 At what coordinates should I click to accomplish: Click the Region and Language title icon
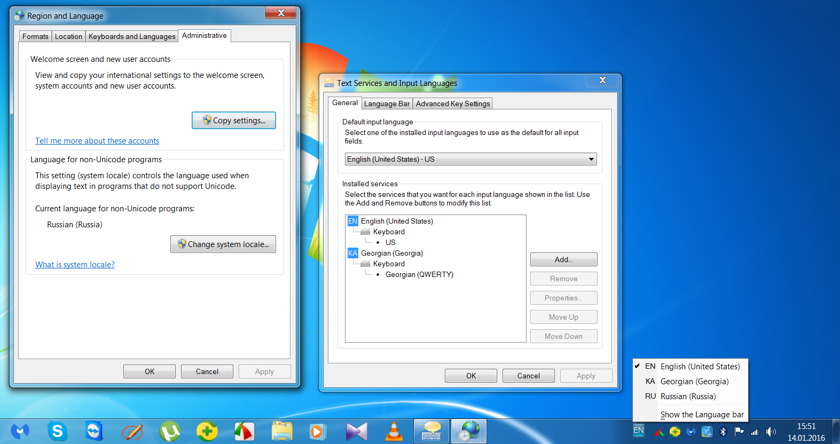point(20,15)
